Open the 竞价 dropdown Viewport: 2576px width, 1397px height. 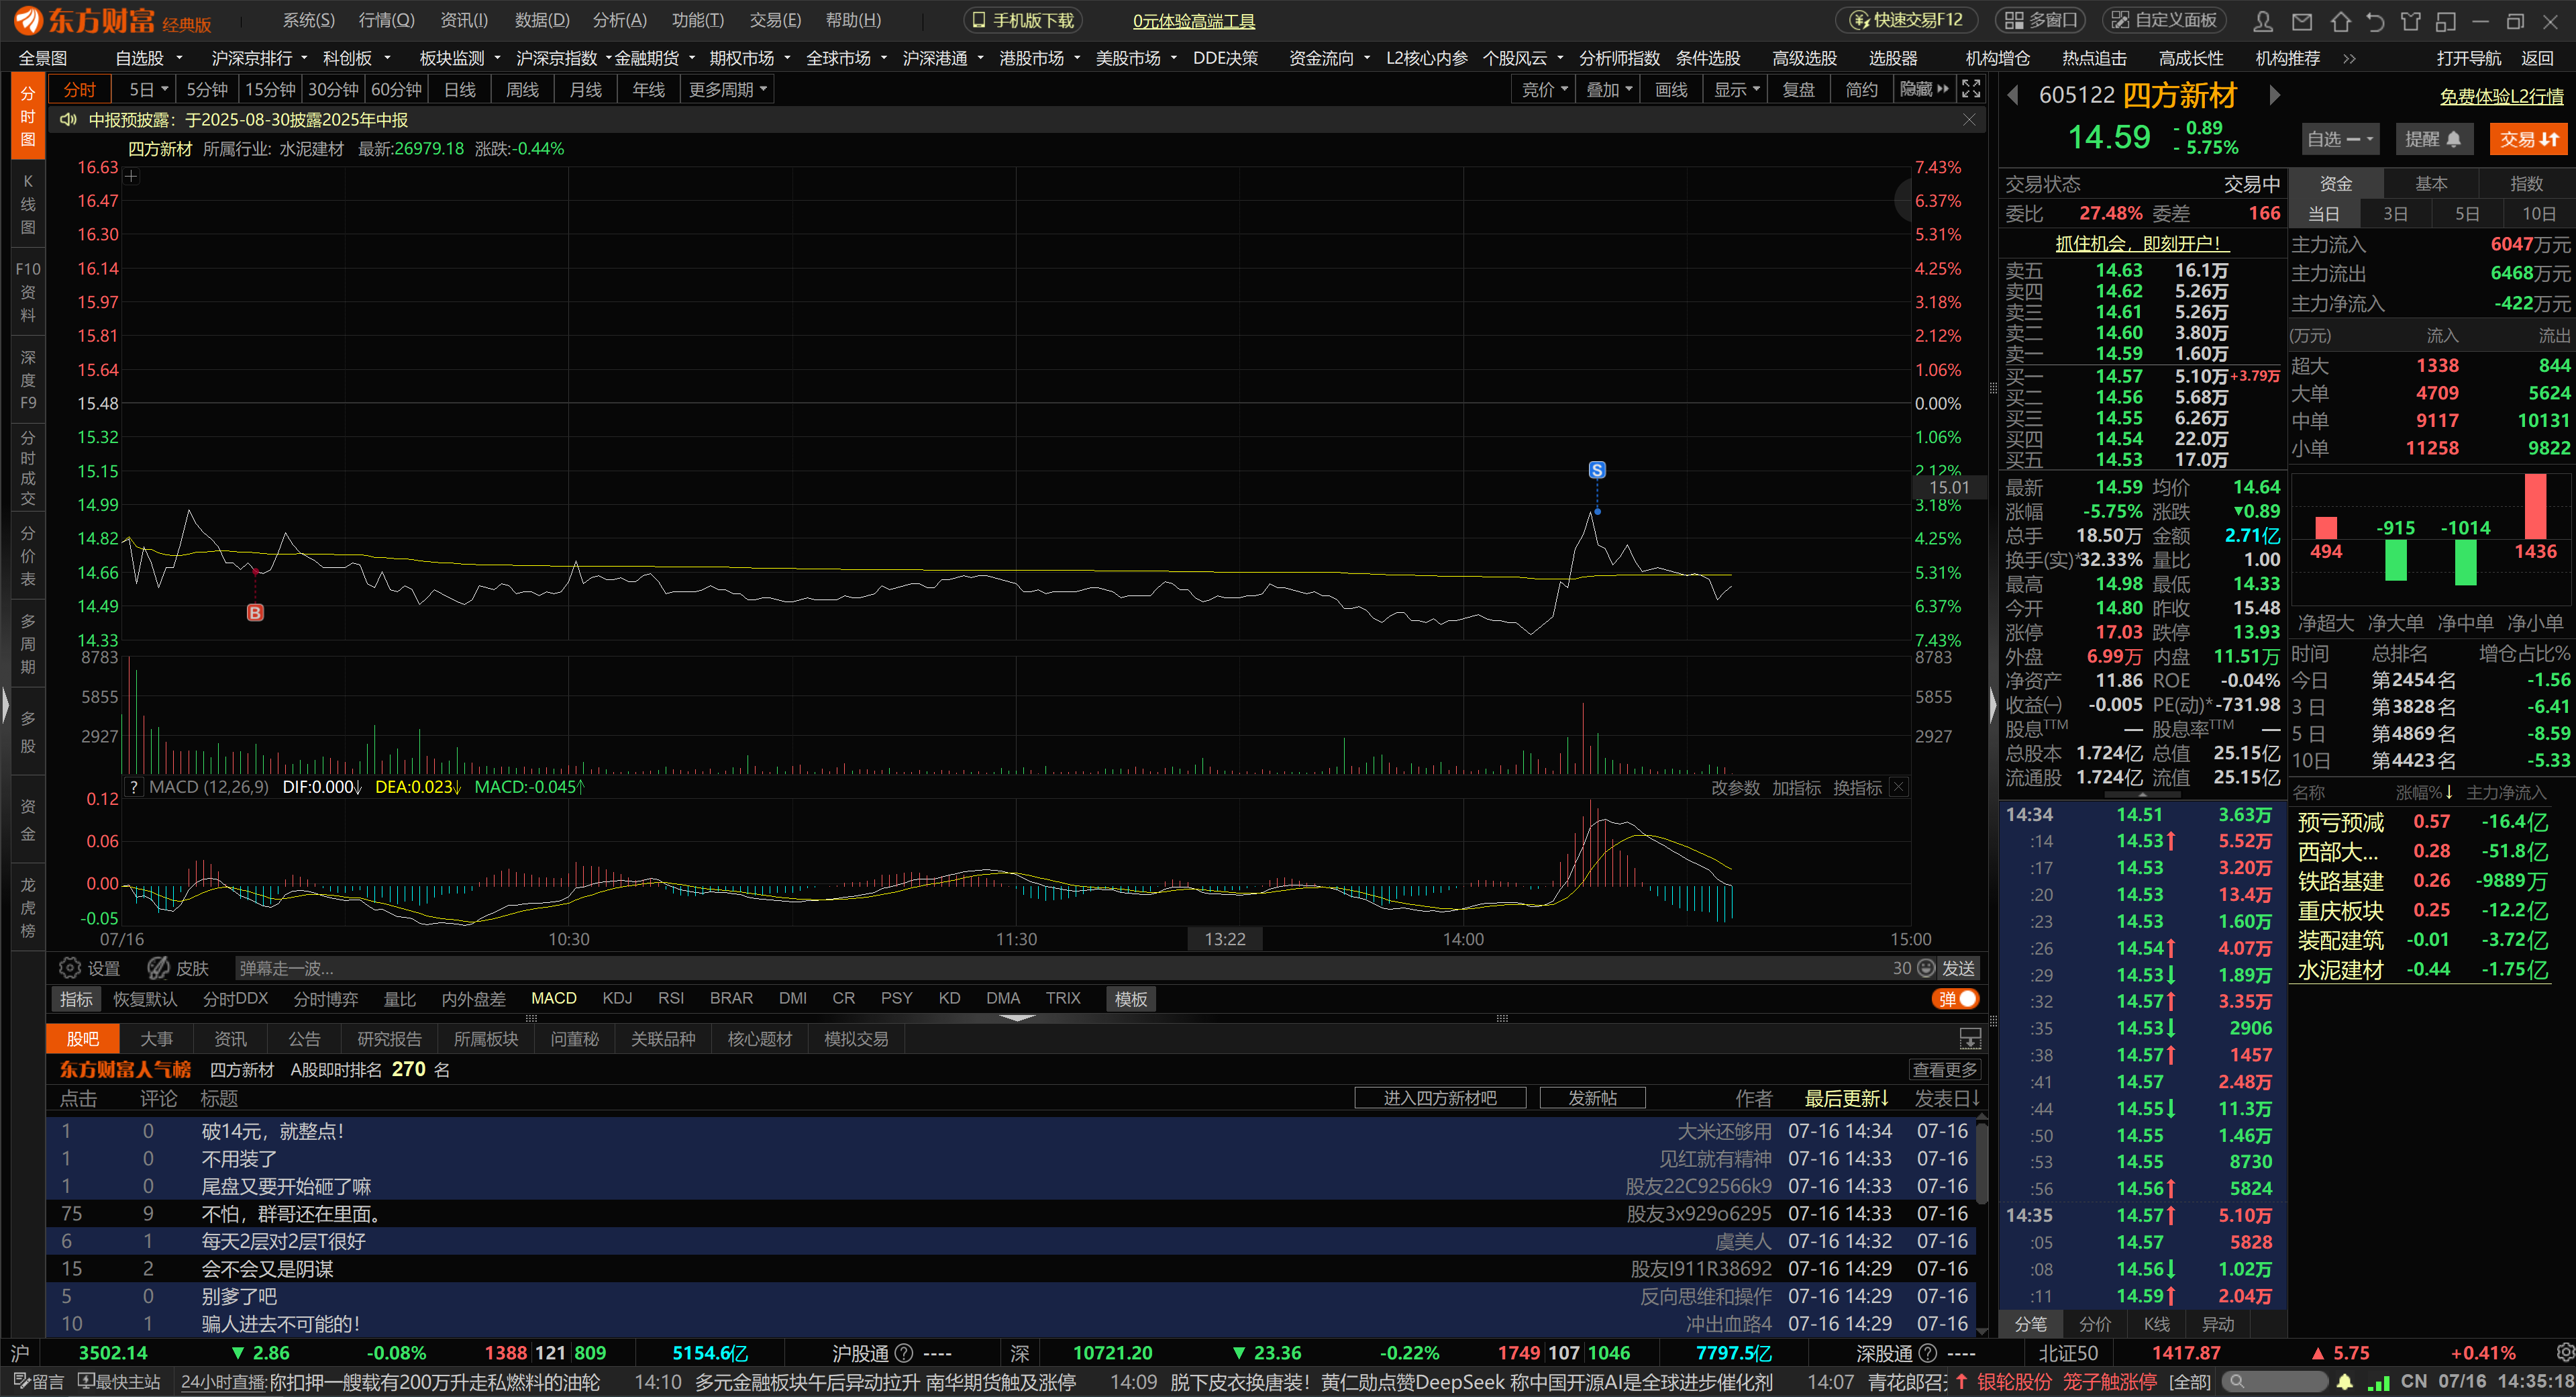point(1544,89)
